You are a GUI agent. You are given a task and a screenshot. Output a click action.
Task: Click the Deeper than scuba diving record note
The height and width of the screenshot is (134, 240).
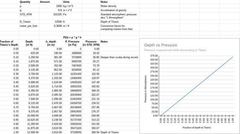pyautogui.click(x=120, y=57)
